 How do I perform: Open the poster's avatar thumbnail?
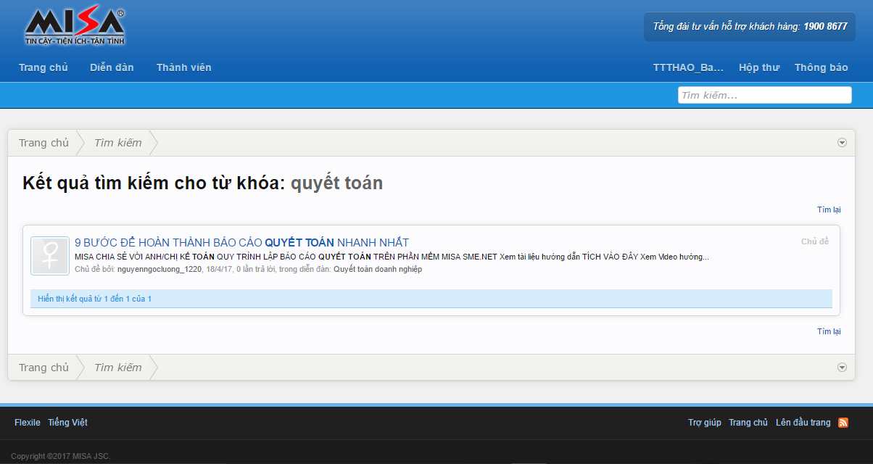pos(50,256)
